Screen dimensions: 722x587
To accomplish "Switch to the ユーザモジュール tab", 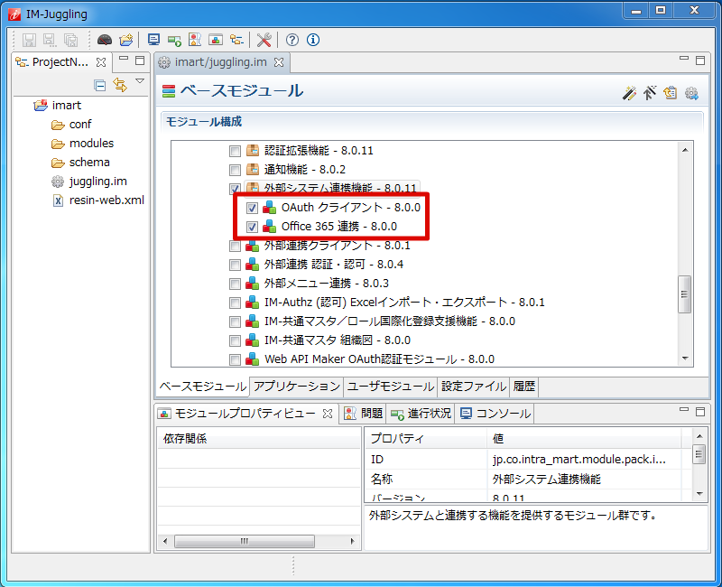I will click(391, 387).
